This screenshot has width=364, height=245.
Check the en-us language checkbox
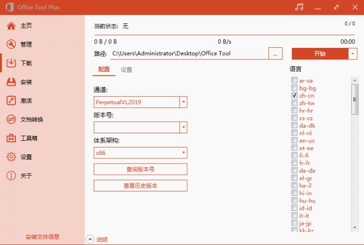click(x=295, y=140)
